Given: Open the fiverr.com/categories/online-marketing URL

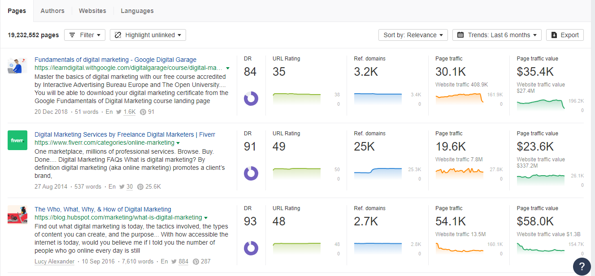Looking at the screenshot, I should pyautogui.click(x=104, y=143).
